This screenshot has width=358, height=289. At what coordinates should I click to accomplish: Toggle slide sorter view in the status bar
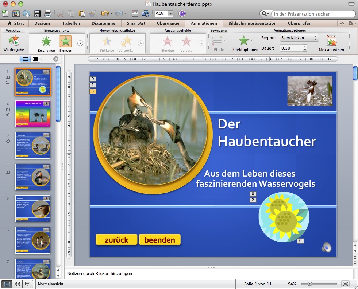(17, 284)
